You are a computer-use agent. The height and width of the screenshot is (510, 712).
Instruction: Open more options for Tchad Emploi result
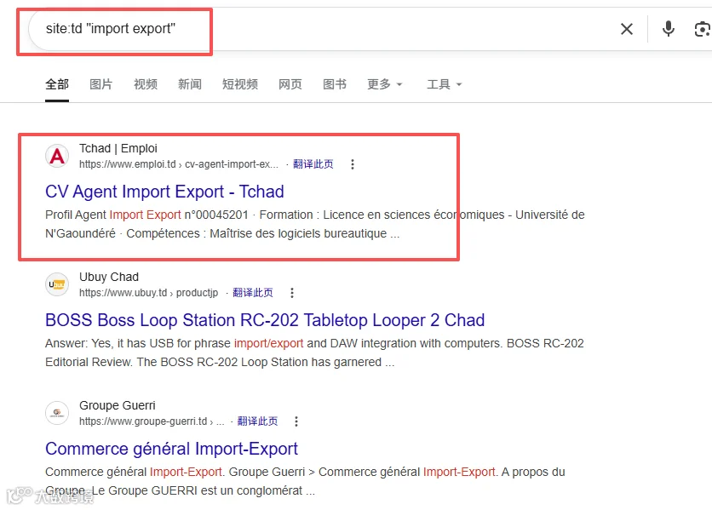pyautogui.click(x=353, y=164)
